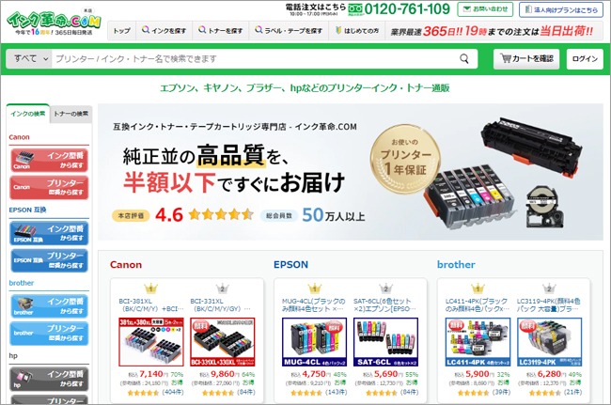Click the ログイン button
Screen dimensions: 611x405
[x=585, y=59]
